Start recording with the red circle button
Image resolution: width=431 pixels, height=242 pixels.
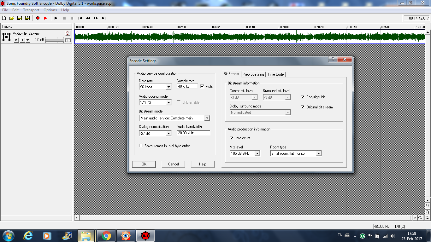(38, 18)
